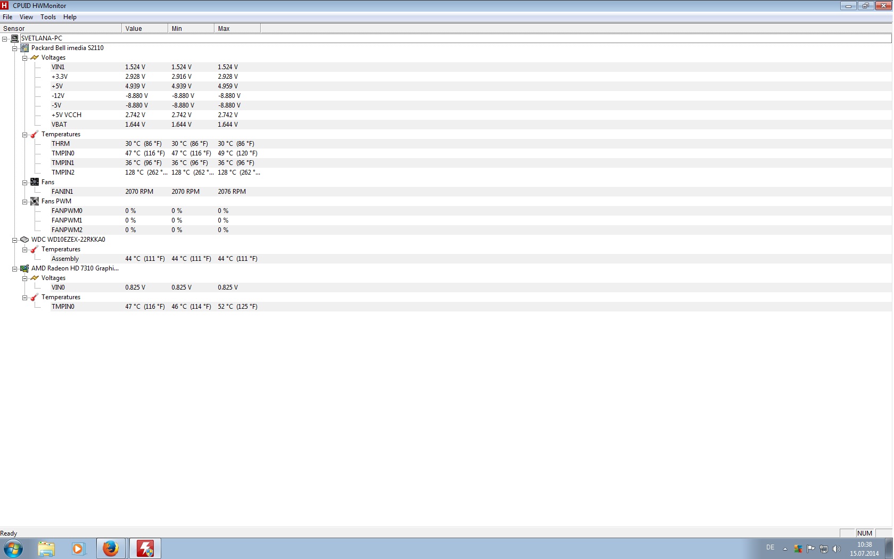The width and height of the screenshot is (894, 559).
Task: Select the -12V voltage row
Action: coord(470,96)
